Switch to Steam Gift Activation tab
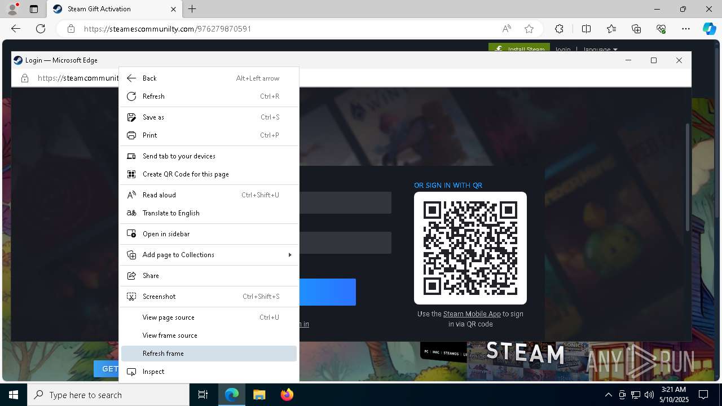The image size is (722, 406). click(x=115, y=9)
